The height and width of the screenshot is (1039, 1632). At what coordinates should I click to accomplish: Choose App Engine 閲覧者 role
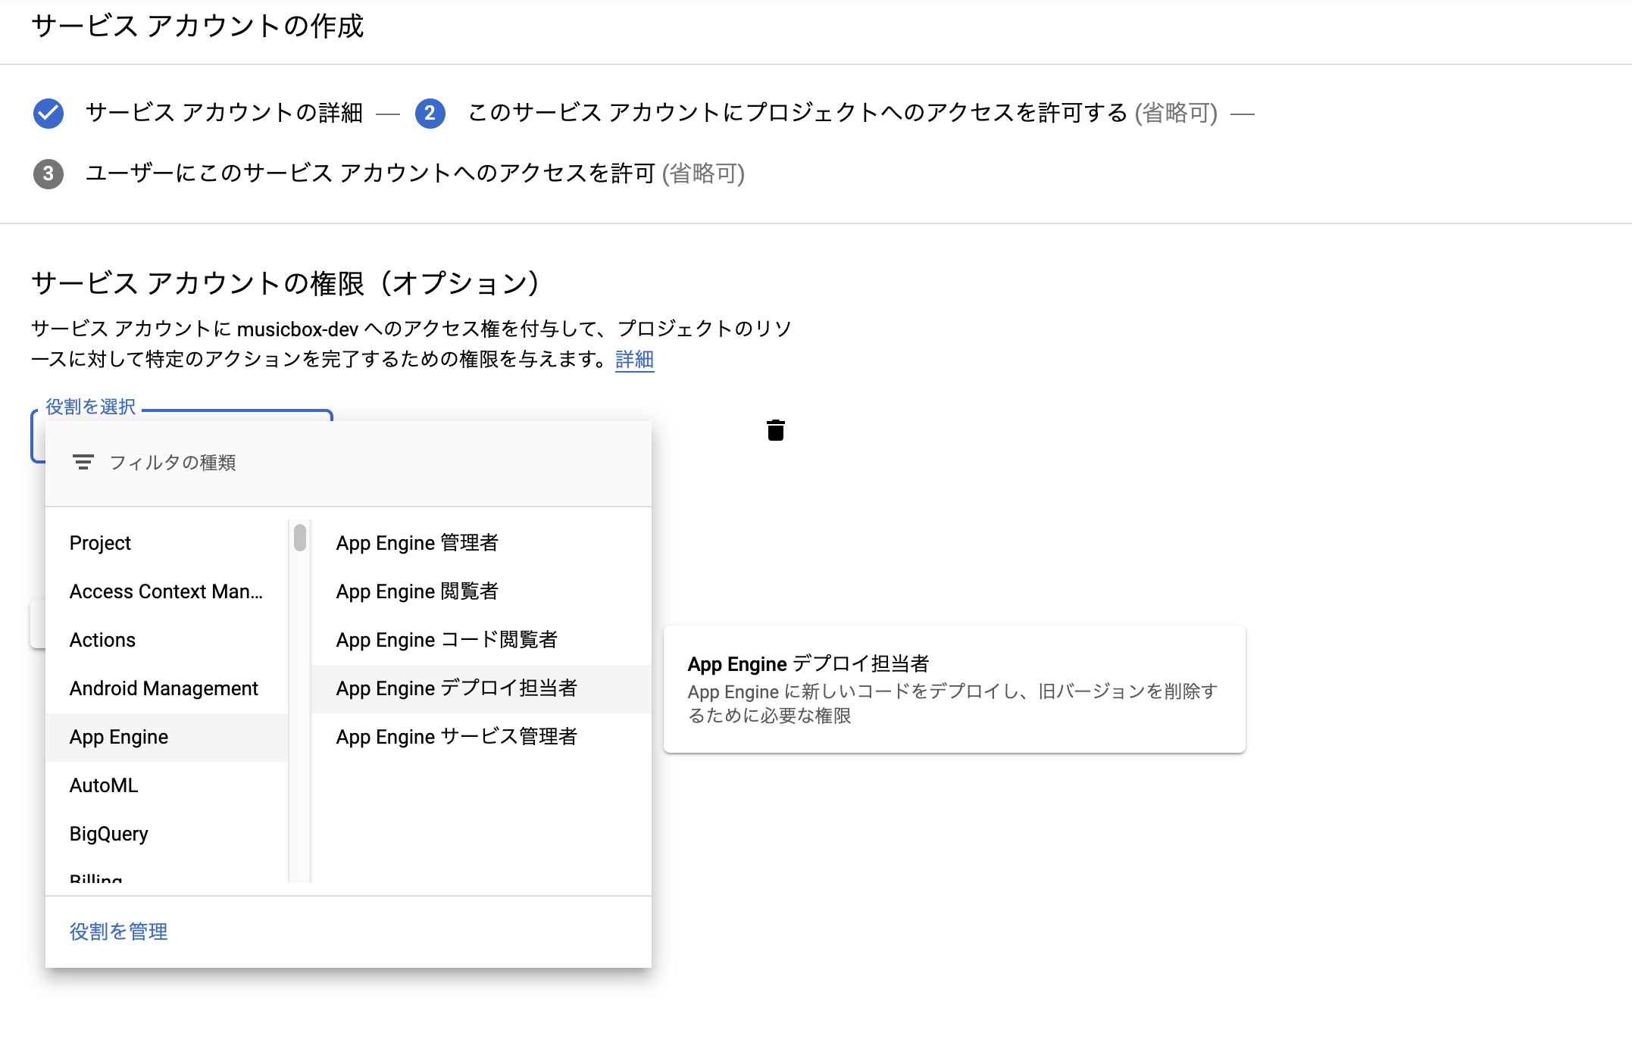point(417,591)
